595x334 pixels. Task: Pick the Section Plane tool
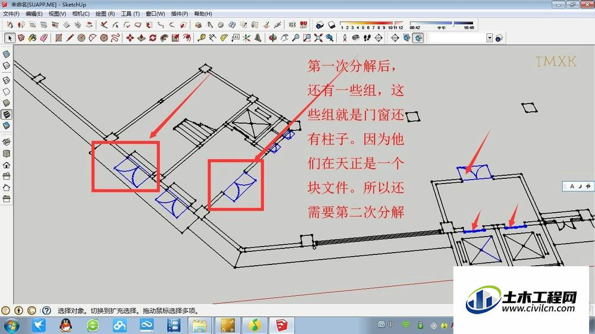coord(378,38)
